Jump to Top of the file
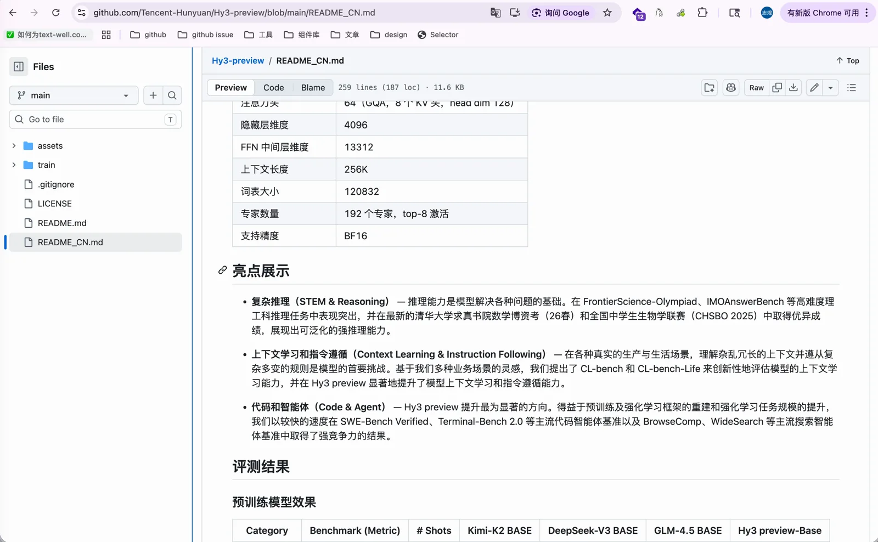This screenshot has width=878, height=542. coord(848,61)
